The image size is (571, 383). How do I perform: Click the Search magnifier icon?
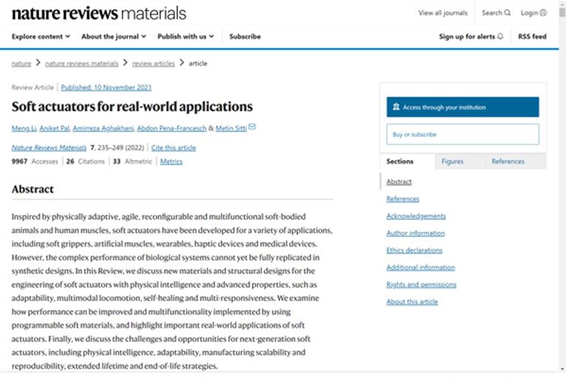pyautogui.click(x=507, y=13)
